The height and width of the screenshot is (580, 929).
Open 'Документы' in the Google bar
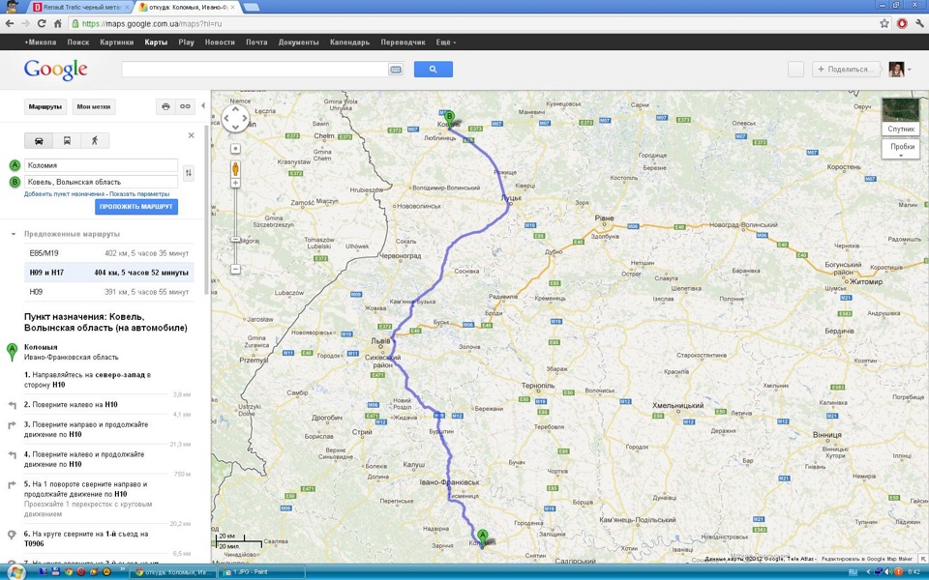click(x=299, y=42)
